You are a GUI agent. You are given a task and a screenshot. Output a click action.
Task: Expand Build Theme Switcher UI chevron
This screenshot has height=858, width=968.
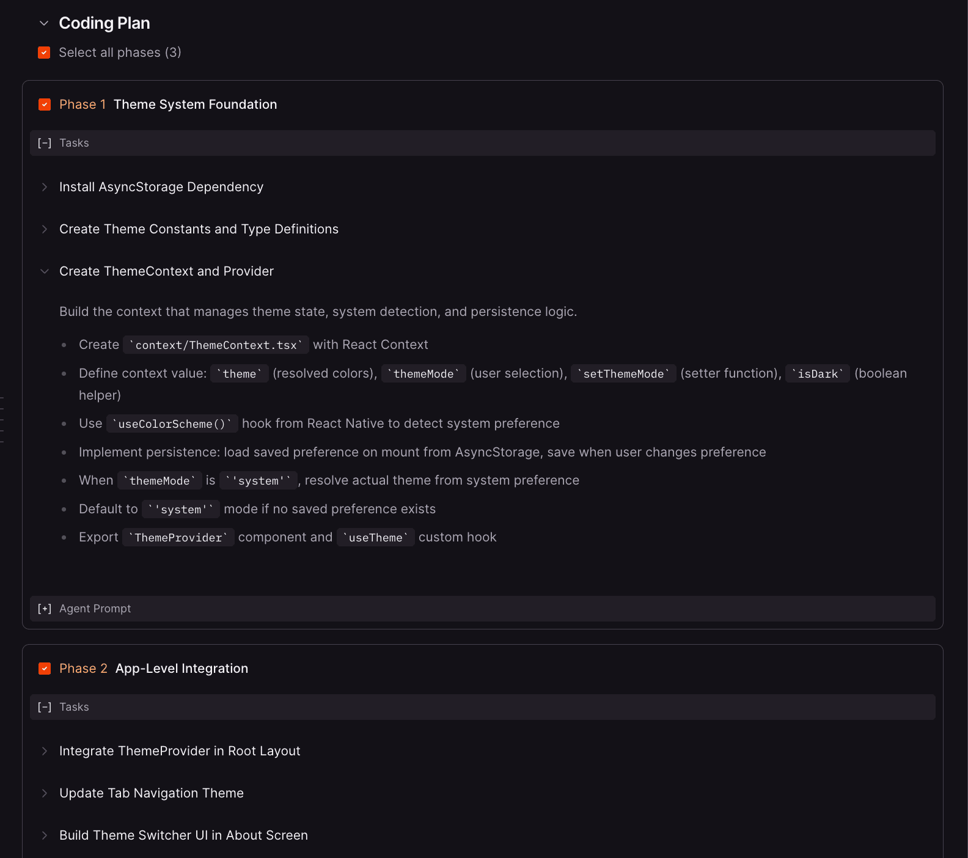pyautogui.click(x=45, y=835)
